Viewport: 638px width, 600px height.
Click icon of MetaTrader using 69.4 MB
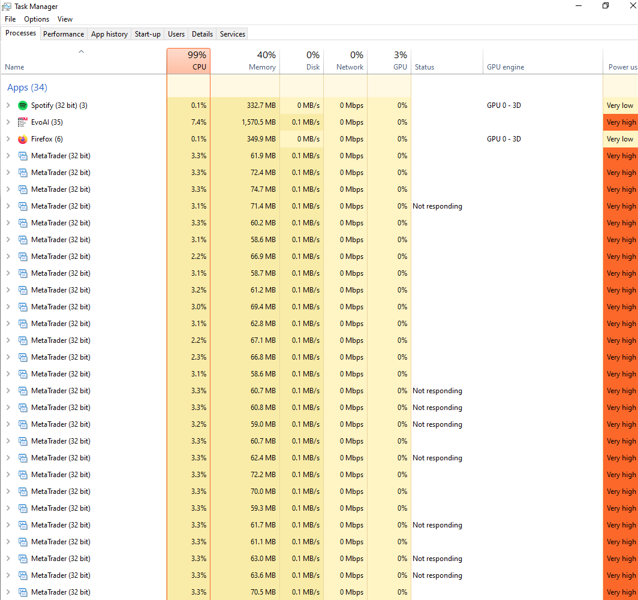(x=23, y=307)
